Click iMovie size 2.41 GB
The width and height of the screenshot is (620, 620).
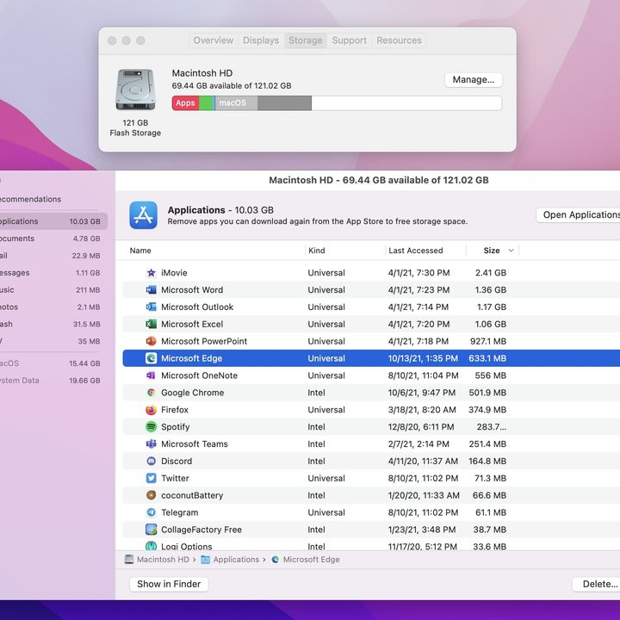click(491, 273)
